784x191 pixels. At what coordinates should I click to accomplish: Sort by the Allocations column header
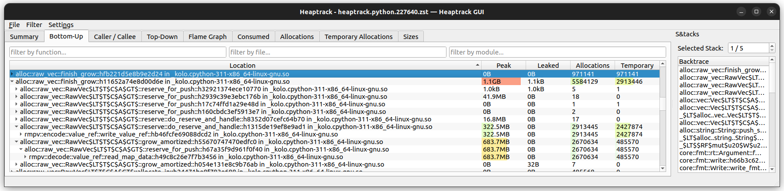point(592,66)
